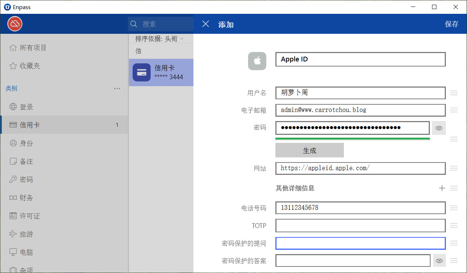Image resolution: width=467 pixels, height=273 pixels.
Task: Click the 其他详细信息 section heading
Action: tap(295, 188)
